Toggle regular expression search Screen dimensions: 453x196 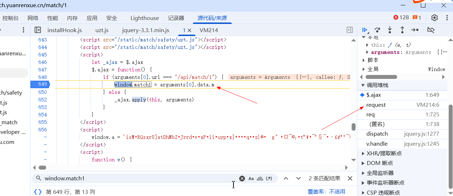[x=269, y=179]
